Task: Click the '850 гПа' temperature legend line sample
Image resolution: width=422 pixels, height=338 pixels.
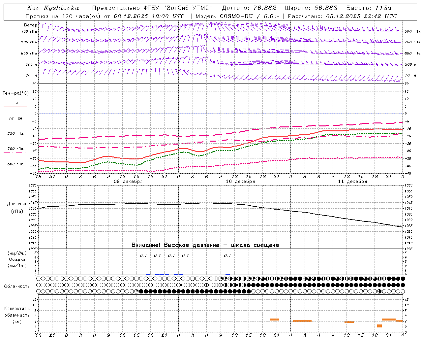Action: pos(15,137)
